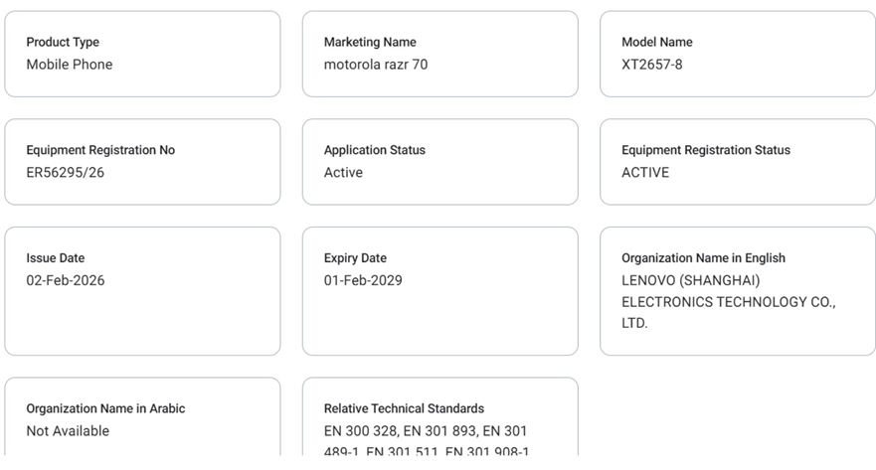876x470 pixels.
Task: Select the LENOVO (SHANGHAI) organization text
Action: click(x=691, y=280)
